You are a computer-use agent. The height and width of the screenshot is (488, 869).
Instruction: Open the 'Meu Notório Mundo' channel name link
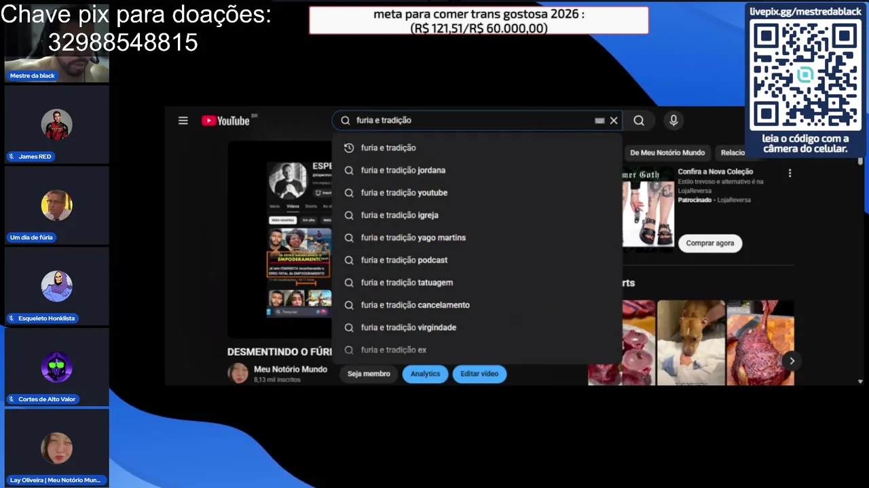click(x=291, y=369)
